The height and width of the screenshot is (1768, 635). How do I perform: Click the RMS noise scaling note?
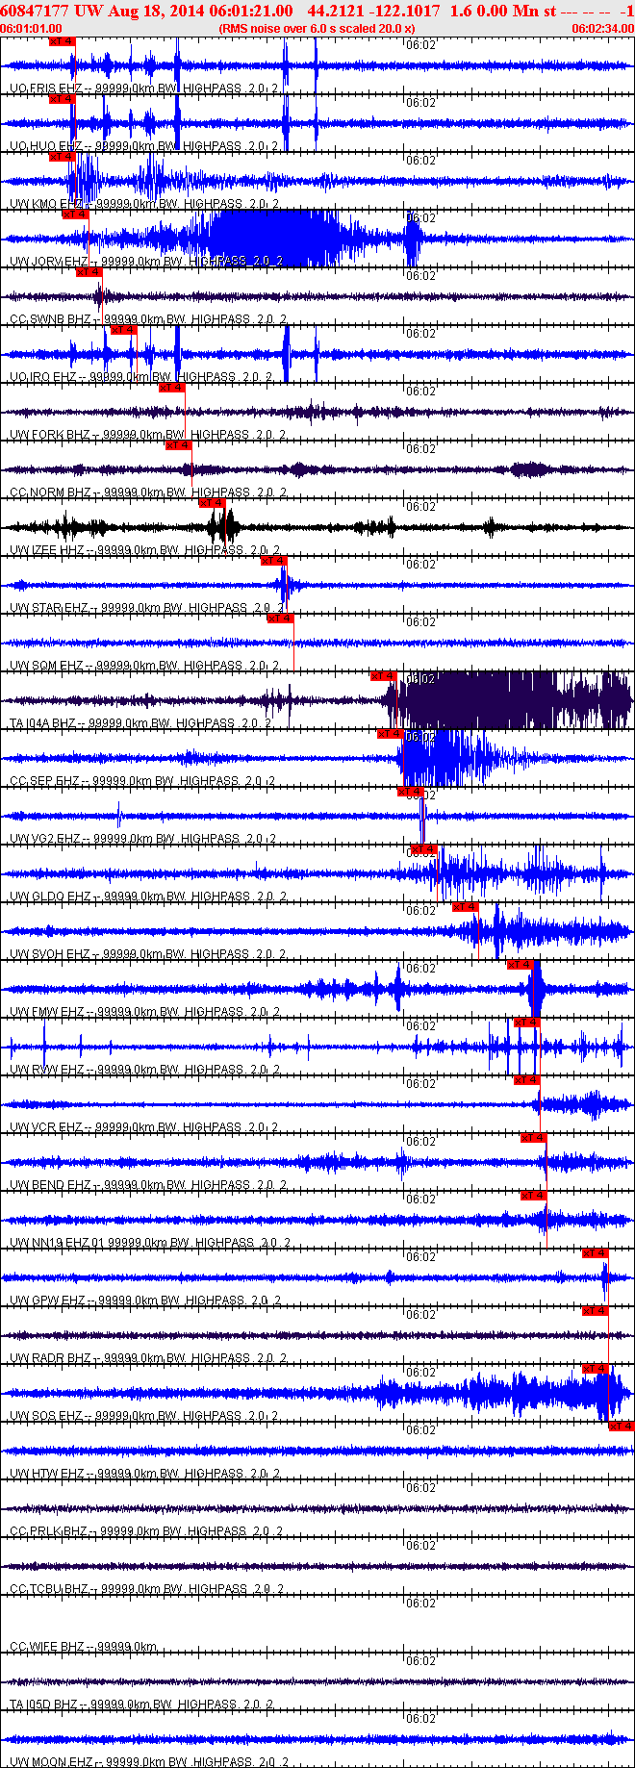point(317,29)
